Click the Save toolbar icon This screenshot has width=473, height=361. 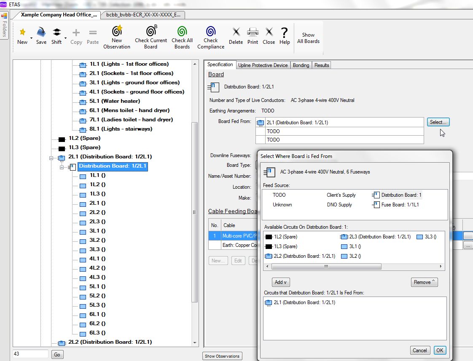[41, 32]
